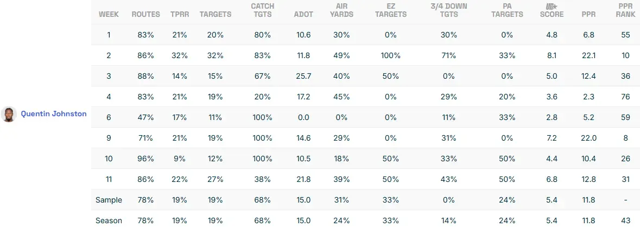This screenshot has width=640, height=227.
Task: Click the 25.7 ADOT value in week 3
Action: tap(303, 76)
